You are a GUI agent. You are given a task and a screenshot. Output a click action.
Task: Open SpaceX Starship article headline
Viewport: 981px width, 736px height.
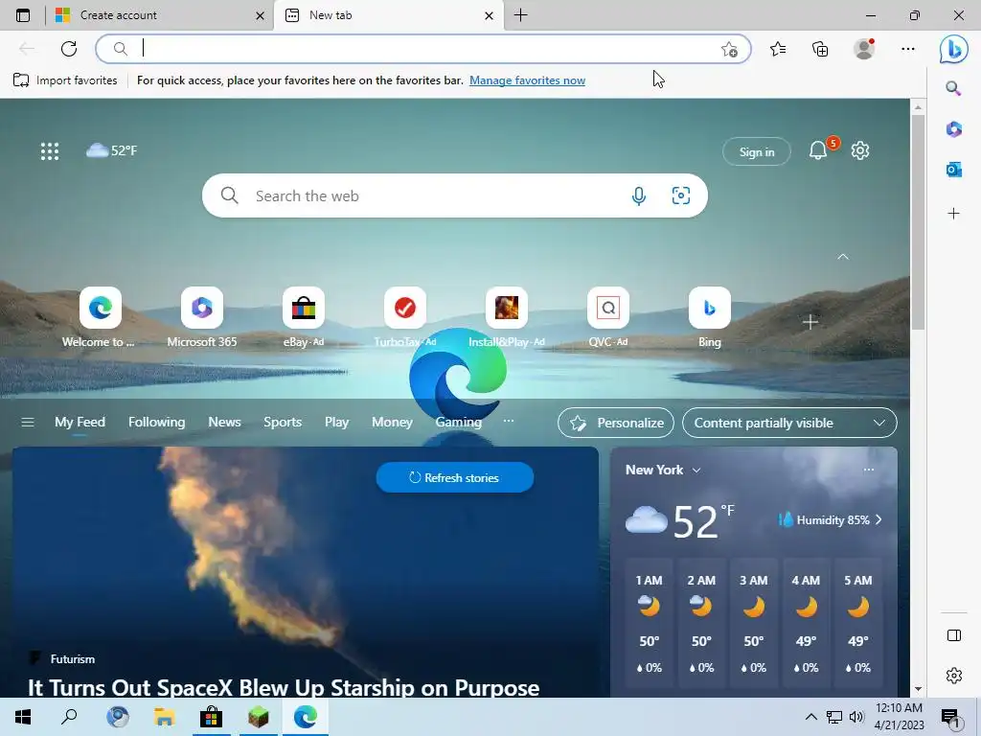tap(284, 688)
